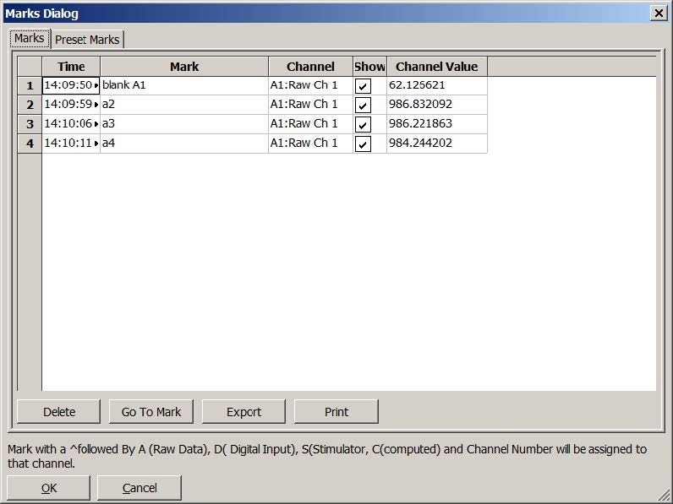Confirm with the OK button
This screenshot has height=504, width=673.
[x=49, y=488]
